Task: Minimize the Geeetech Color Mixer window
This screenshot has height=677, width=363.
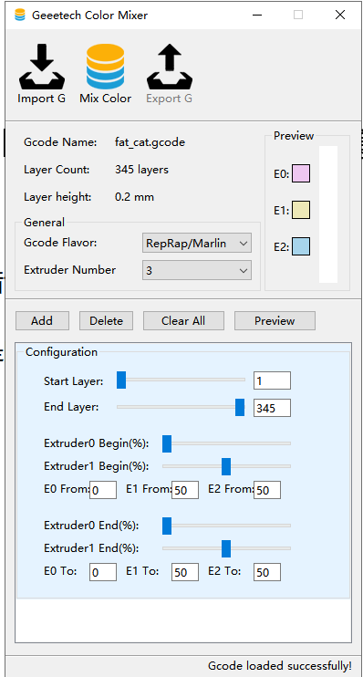Action: coord(257,16)
